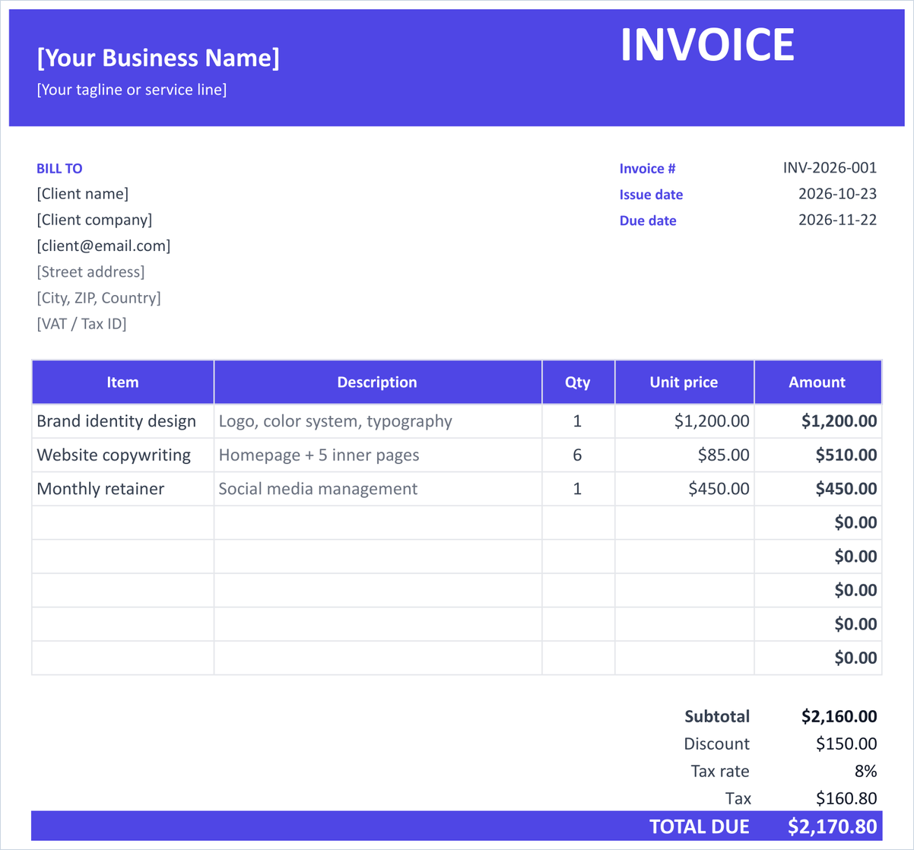Click the Discount label
This screenshot has height=850, width=914.
tap(717, 744)
